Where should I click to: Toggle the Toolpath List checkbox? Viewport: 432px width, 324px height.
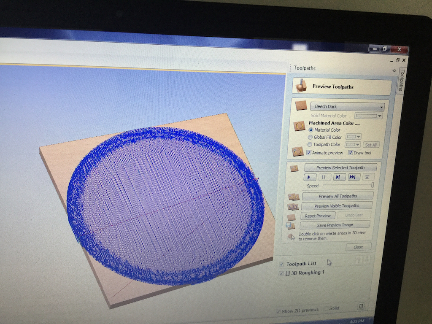pos(281,264)
